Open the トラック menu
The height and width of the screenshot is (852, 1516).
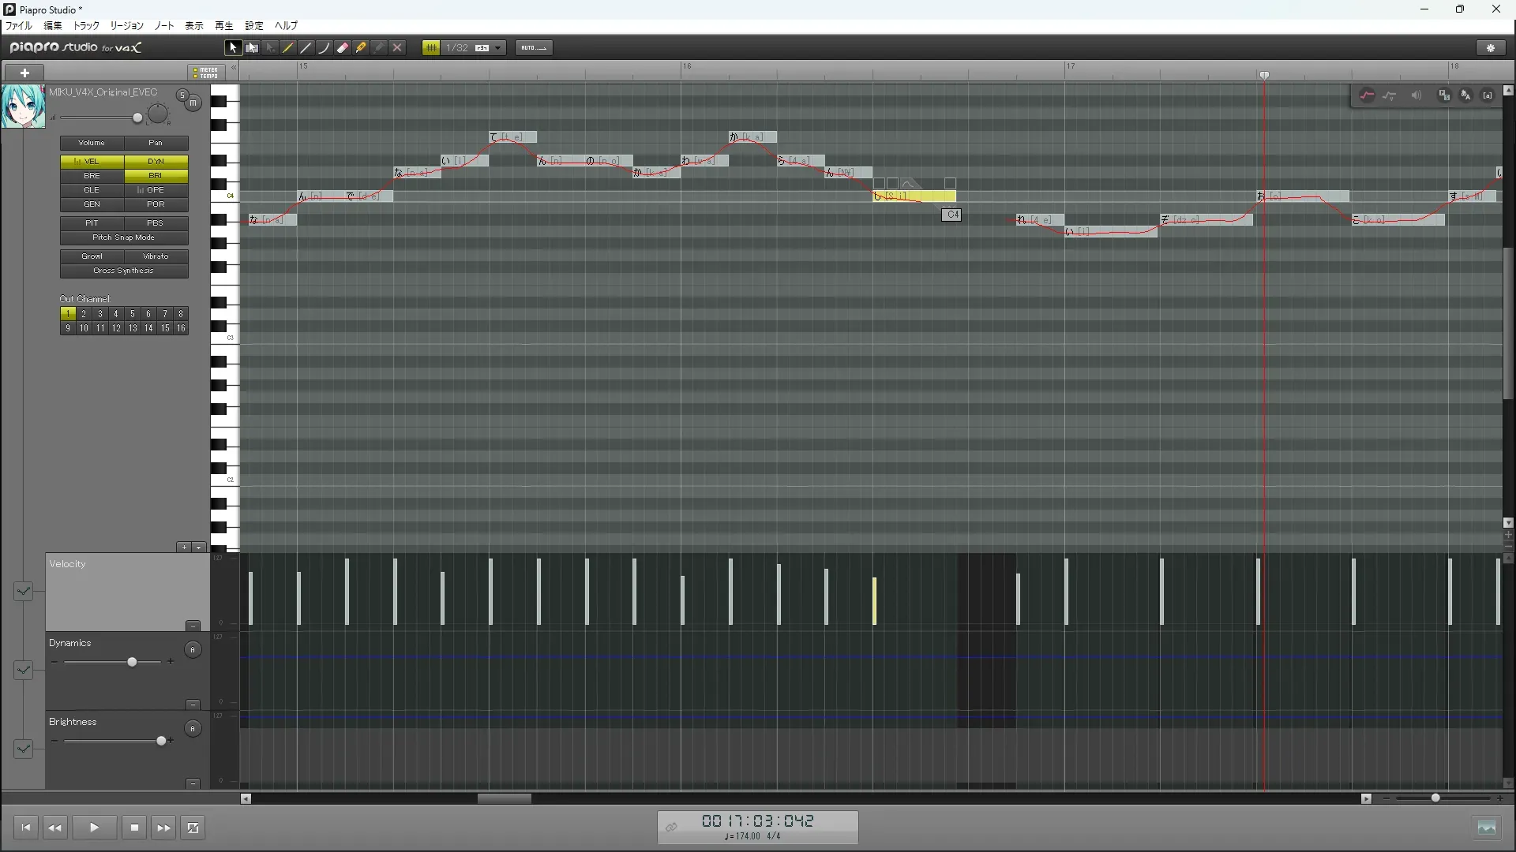86,26
